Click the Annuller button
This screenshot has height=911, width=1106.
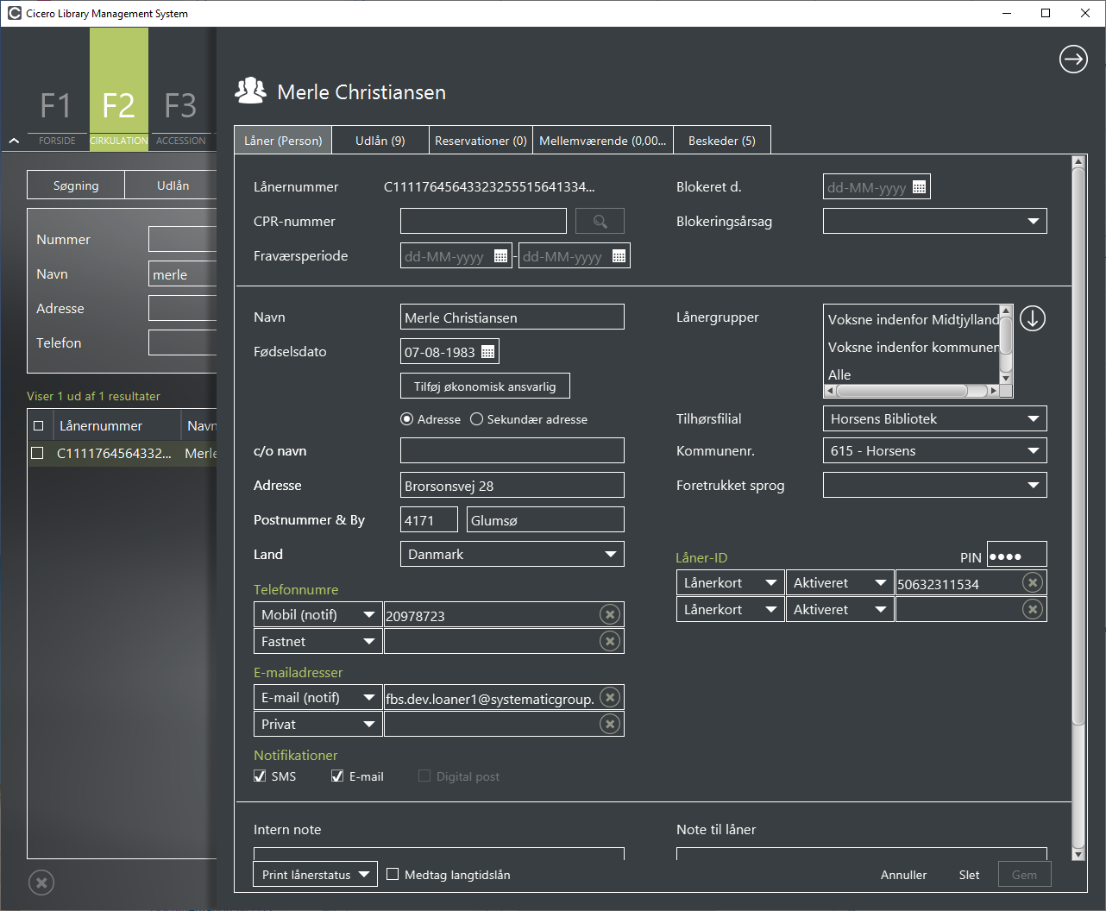click(x=903, y=874)
